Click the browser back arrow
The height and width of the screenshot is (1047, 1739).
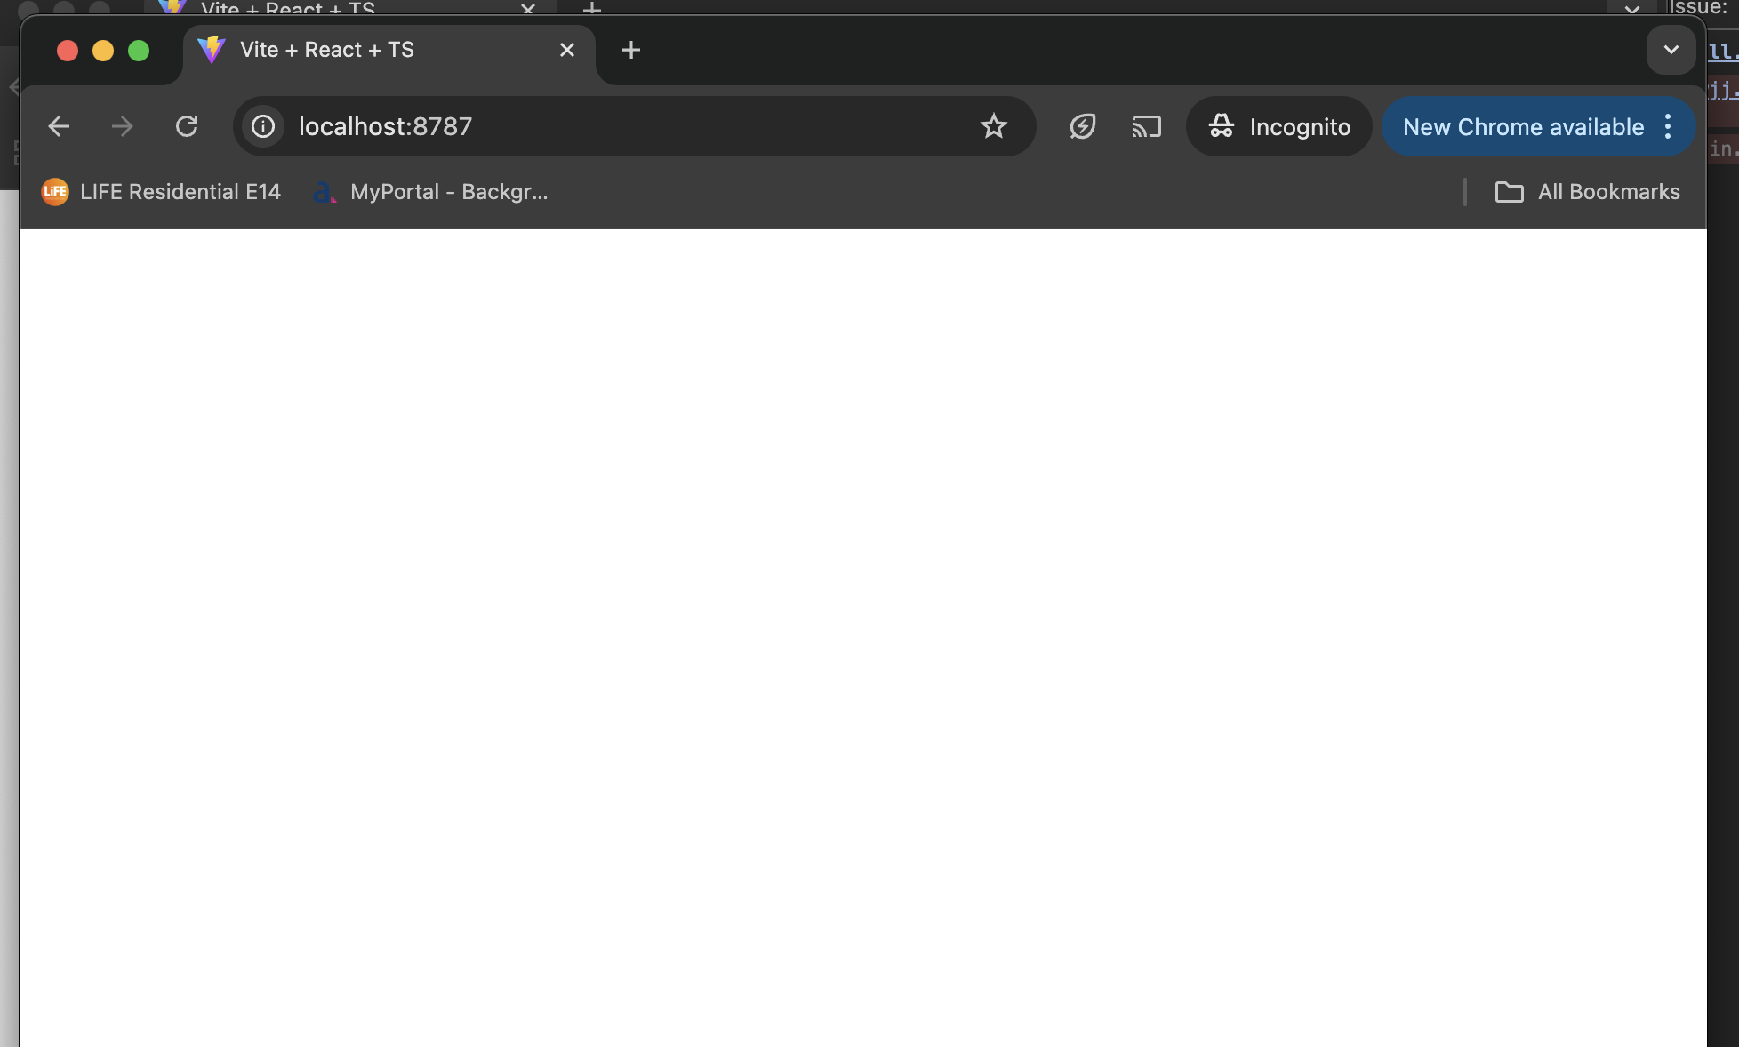(59, 126)
